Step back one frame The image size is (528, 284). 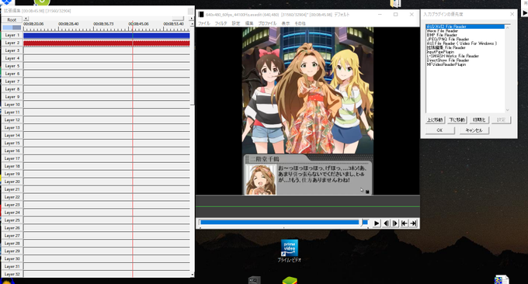386,223
